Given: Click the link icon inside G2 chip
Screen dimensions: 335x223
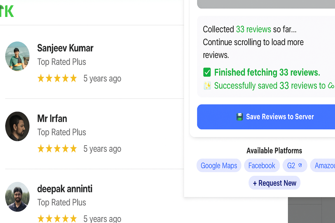Looking at the screenshot, I should click(x=300, y=166).
